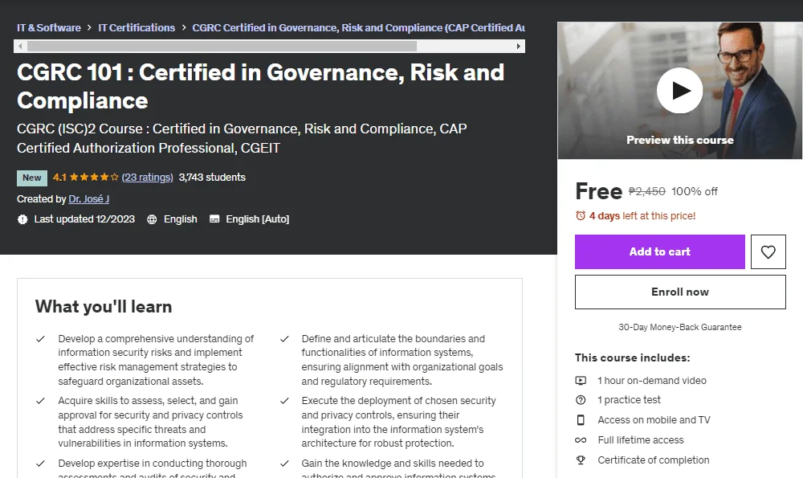
Task: Click checkmark beside 'Develop a comprehensive understanding'
Action: pyautogui.click(x=40, y=339)
